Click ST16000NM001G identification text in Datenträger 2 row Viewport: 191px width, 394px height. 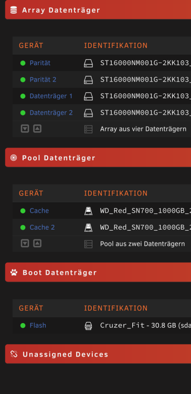145,112
